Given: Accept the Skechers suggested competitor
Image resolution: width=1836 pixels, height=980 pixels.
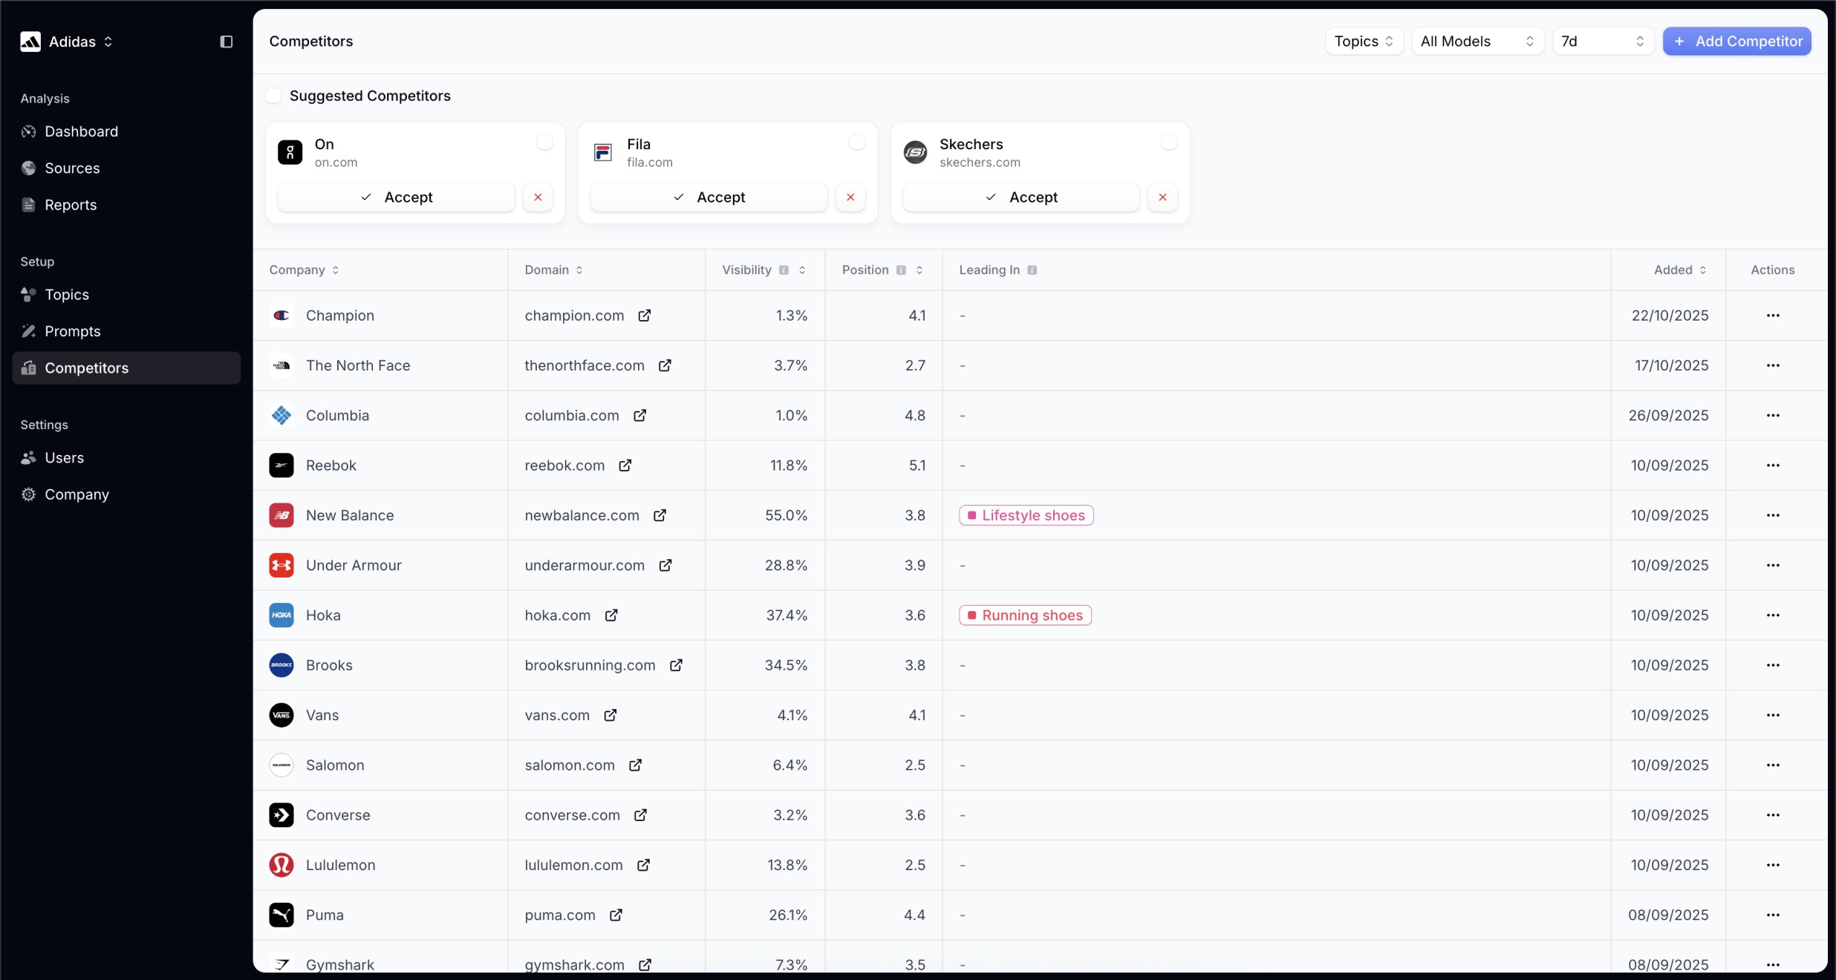Looking at the screenshot, I should click(x=1021, y=197).
